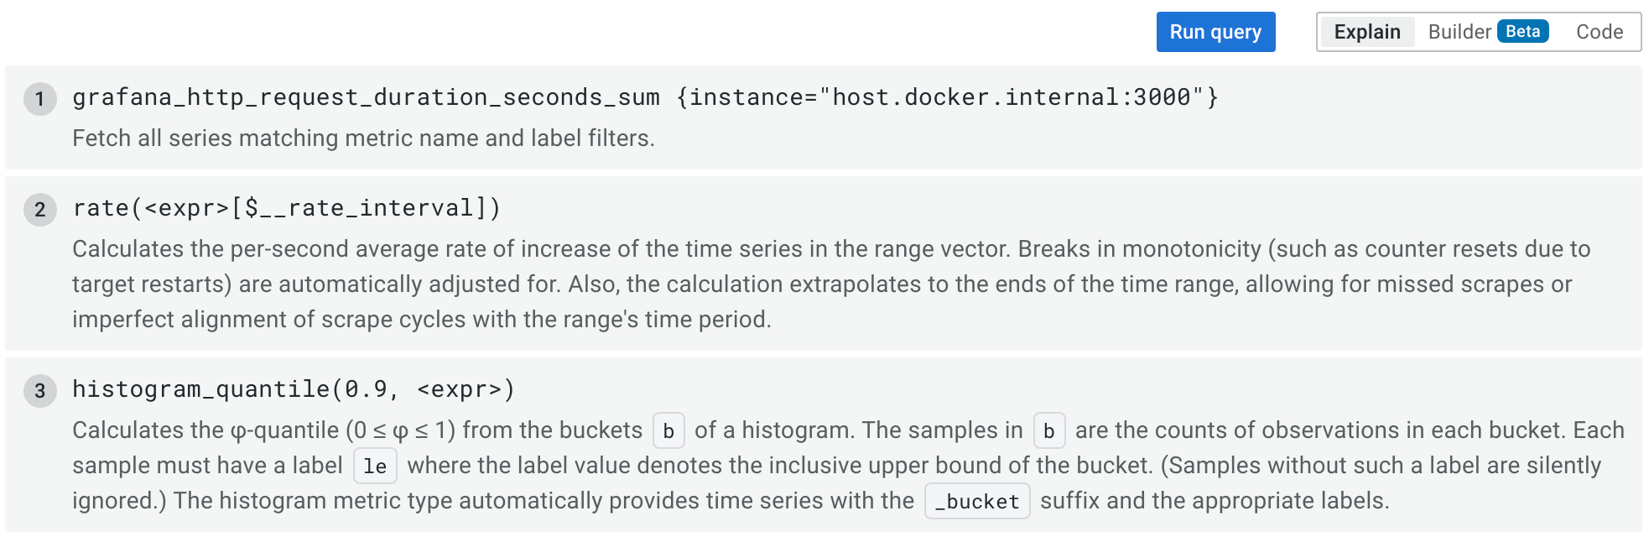
Task: Click the step 2 number circle
Action: click(39, 210)
